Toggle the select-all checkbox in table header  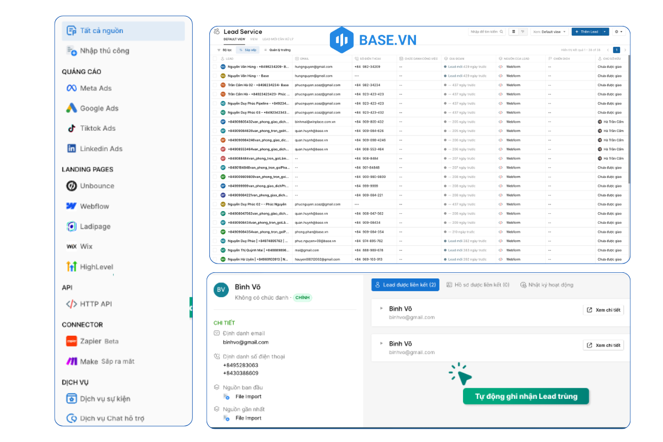click(215, 58)
